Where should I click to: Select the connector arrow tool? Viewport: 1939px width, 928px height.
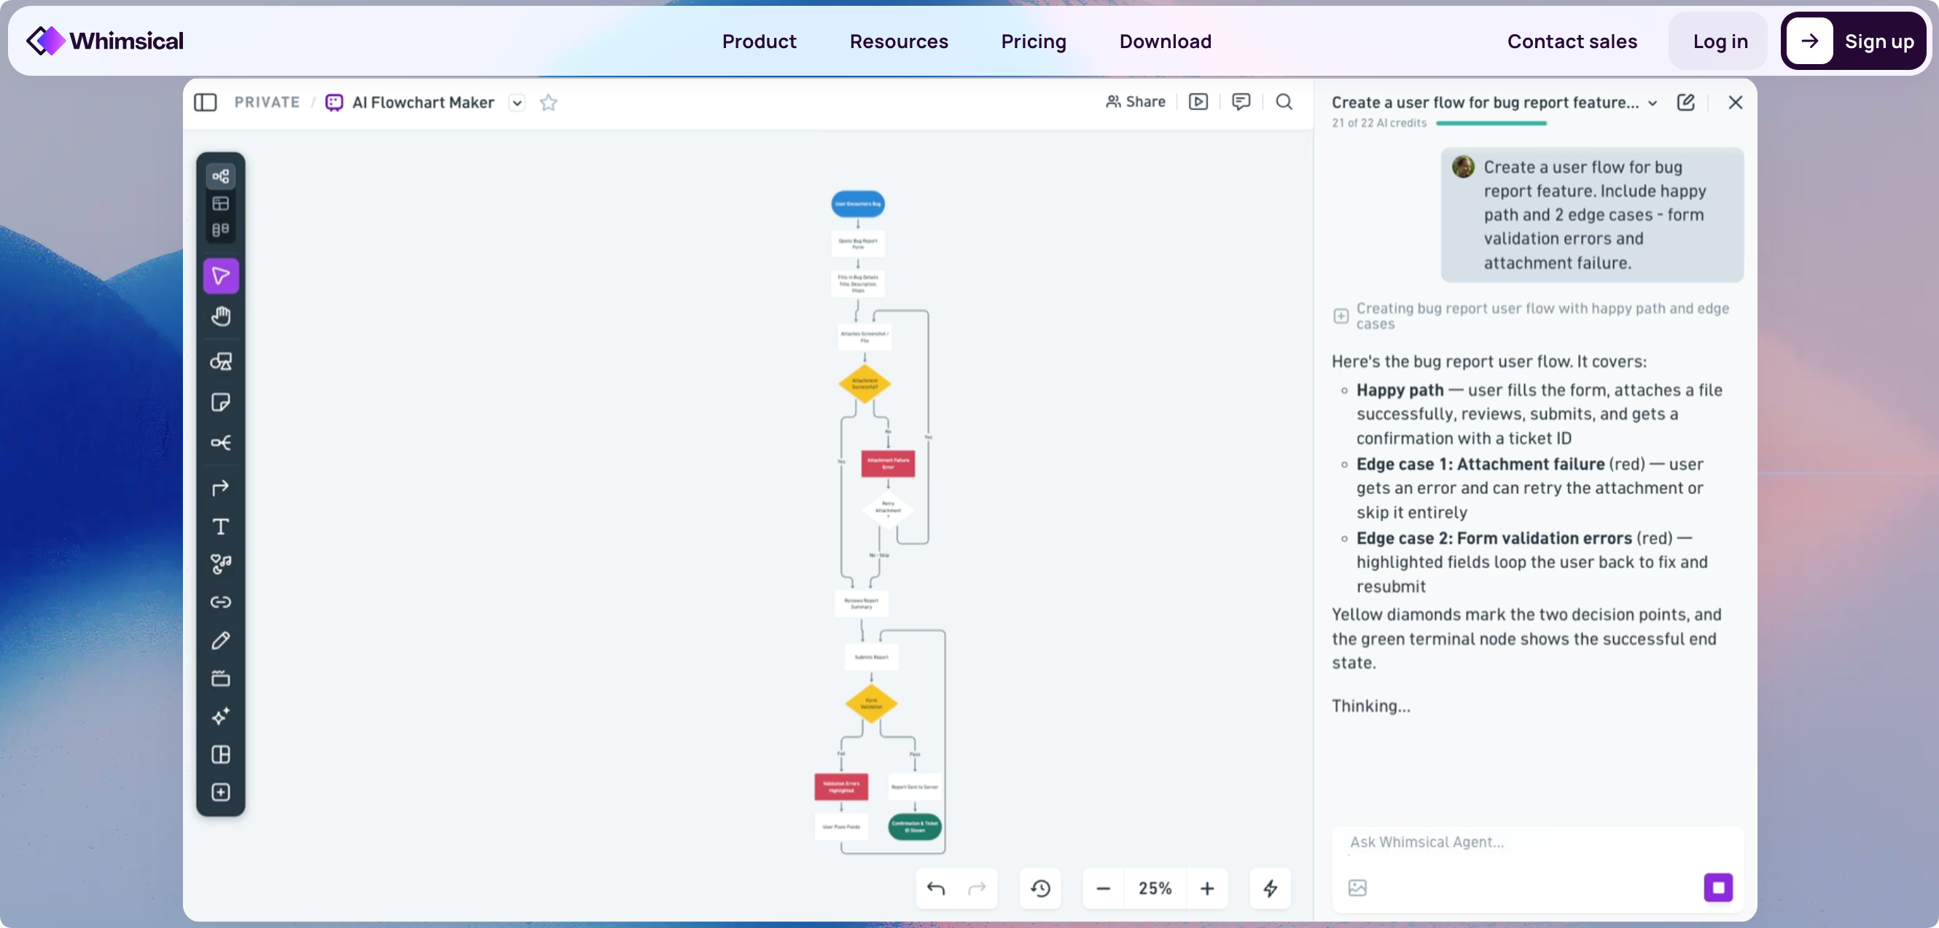pos(221,488)
